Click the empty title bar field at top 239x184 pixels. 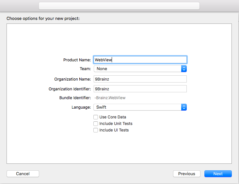[119, 6]
